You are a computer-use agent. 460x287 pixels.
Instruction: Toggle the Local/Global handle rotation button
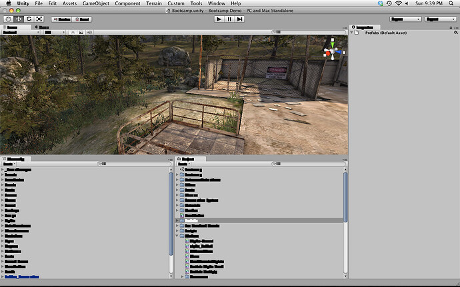pyautogui.click(x=82, y=19)
